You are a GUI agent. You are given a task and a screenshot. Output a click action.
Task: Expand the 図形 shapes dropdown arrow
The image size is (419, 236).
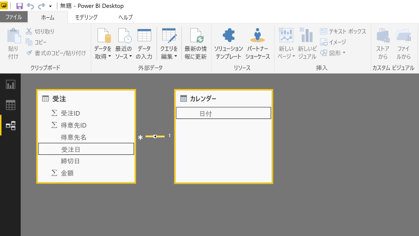click(344, 53)
